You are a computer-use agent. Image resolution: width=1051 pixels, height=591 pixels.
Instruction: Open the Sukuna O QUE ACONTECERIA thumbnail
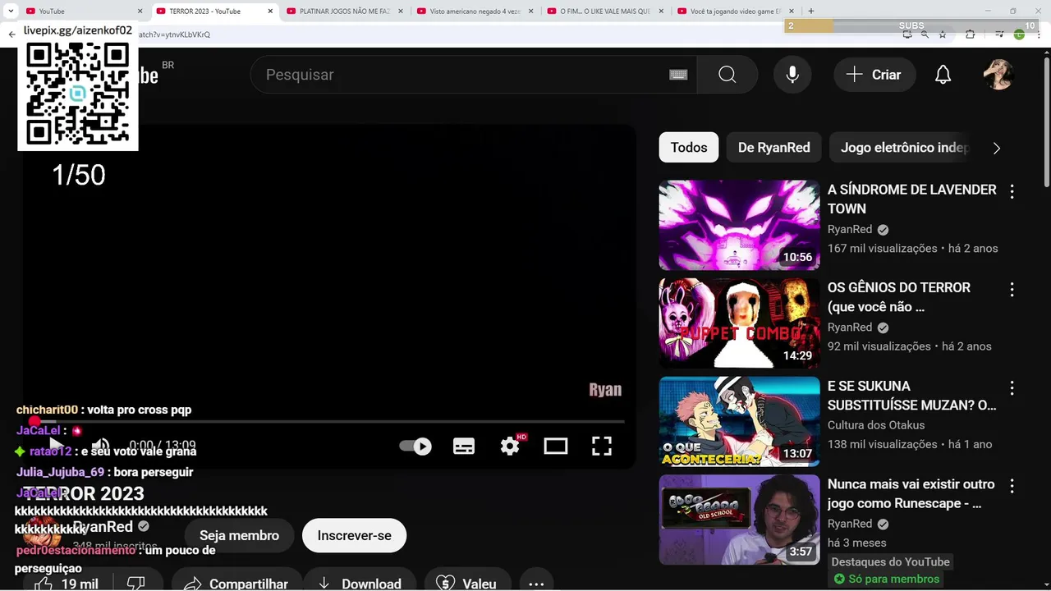(x=739, y=421)
